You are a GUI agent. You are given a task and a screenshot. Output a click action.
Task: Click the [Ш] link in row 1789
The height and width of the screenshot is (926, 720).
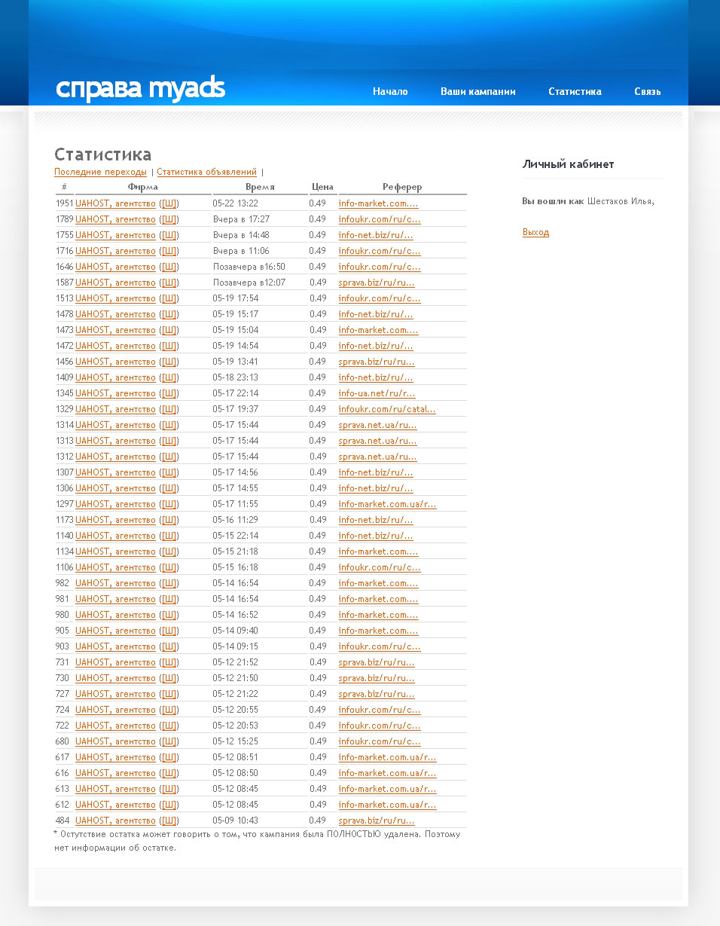coord(170,219)
